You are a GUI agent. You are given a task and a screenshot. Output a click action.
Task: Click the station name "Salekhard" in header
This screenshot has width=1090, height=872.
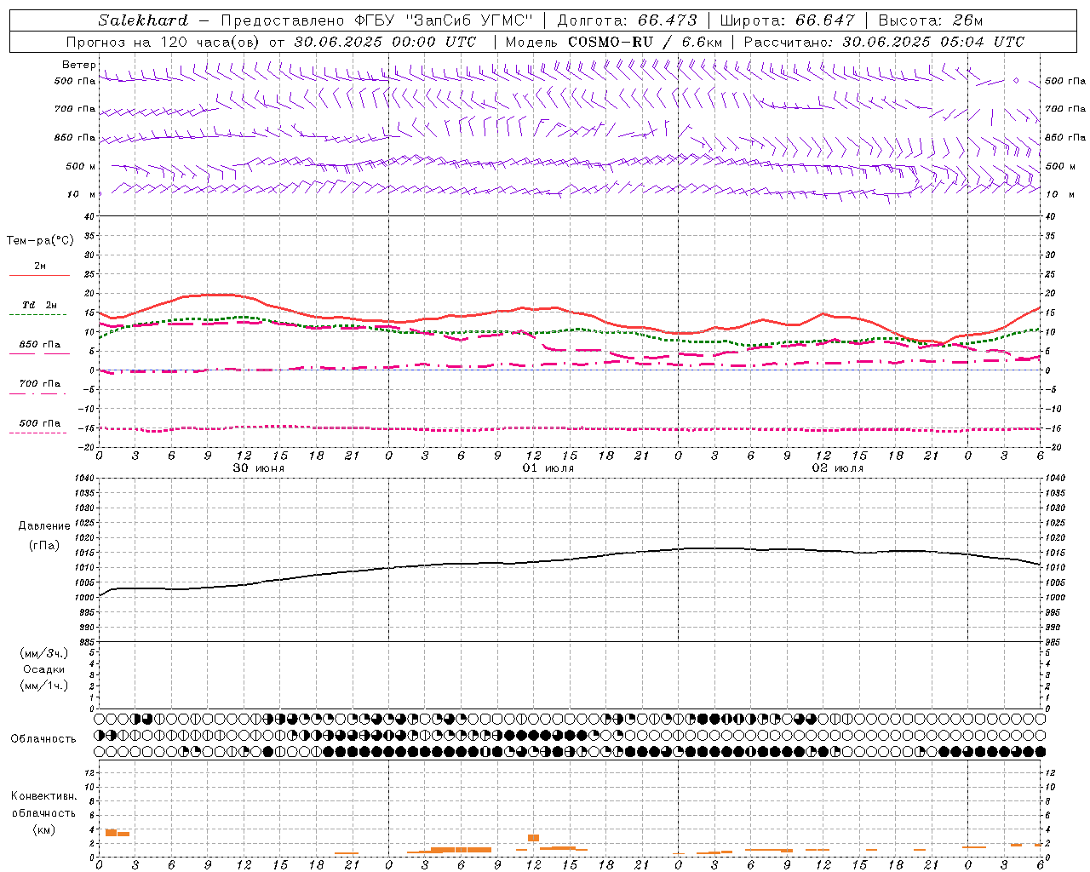point(143,20)
